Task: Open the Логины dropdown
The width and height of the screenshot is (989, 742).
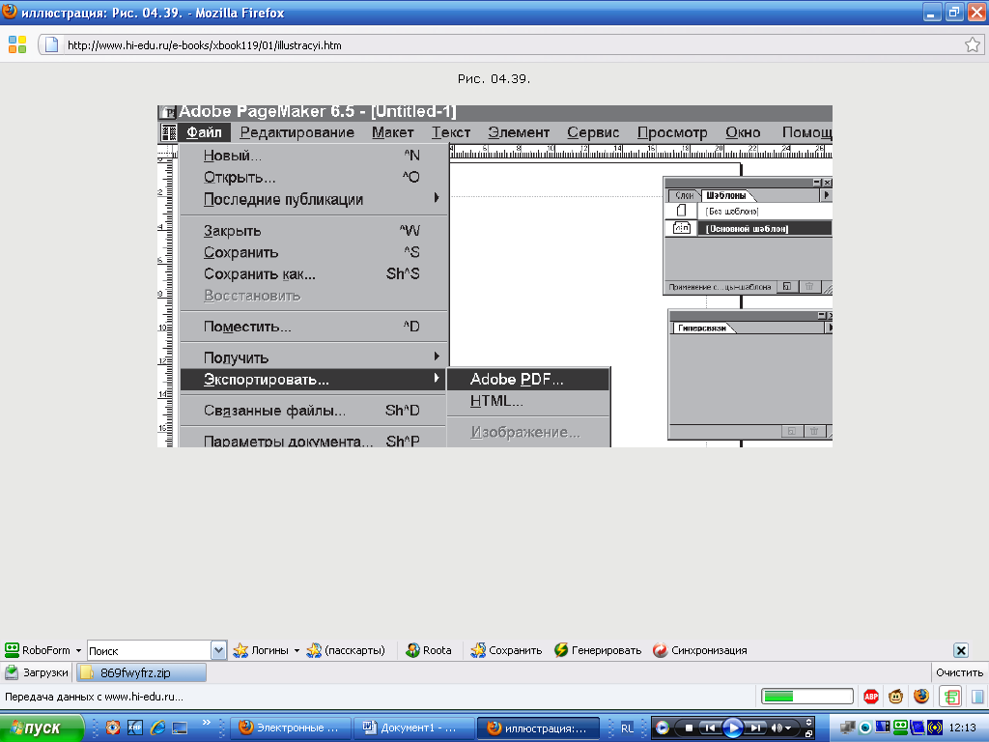Action: (x=267, y=650)
